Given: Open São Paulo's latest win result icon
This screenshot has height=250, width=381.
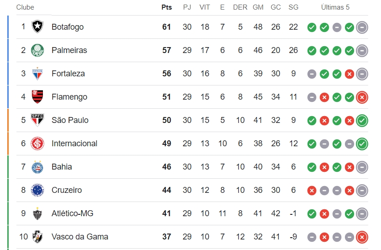Looking at the screenshot, I should pyautogui.click(x=362, y=121).
